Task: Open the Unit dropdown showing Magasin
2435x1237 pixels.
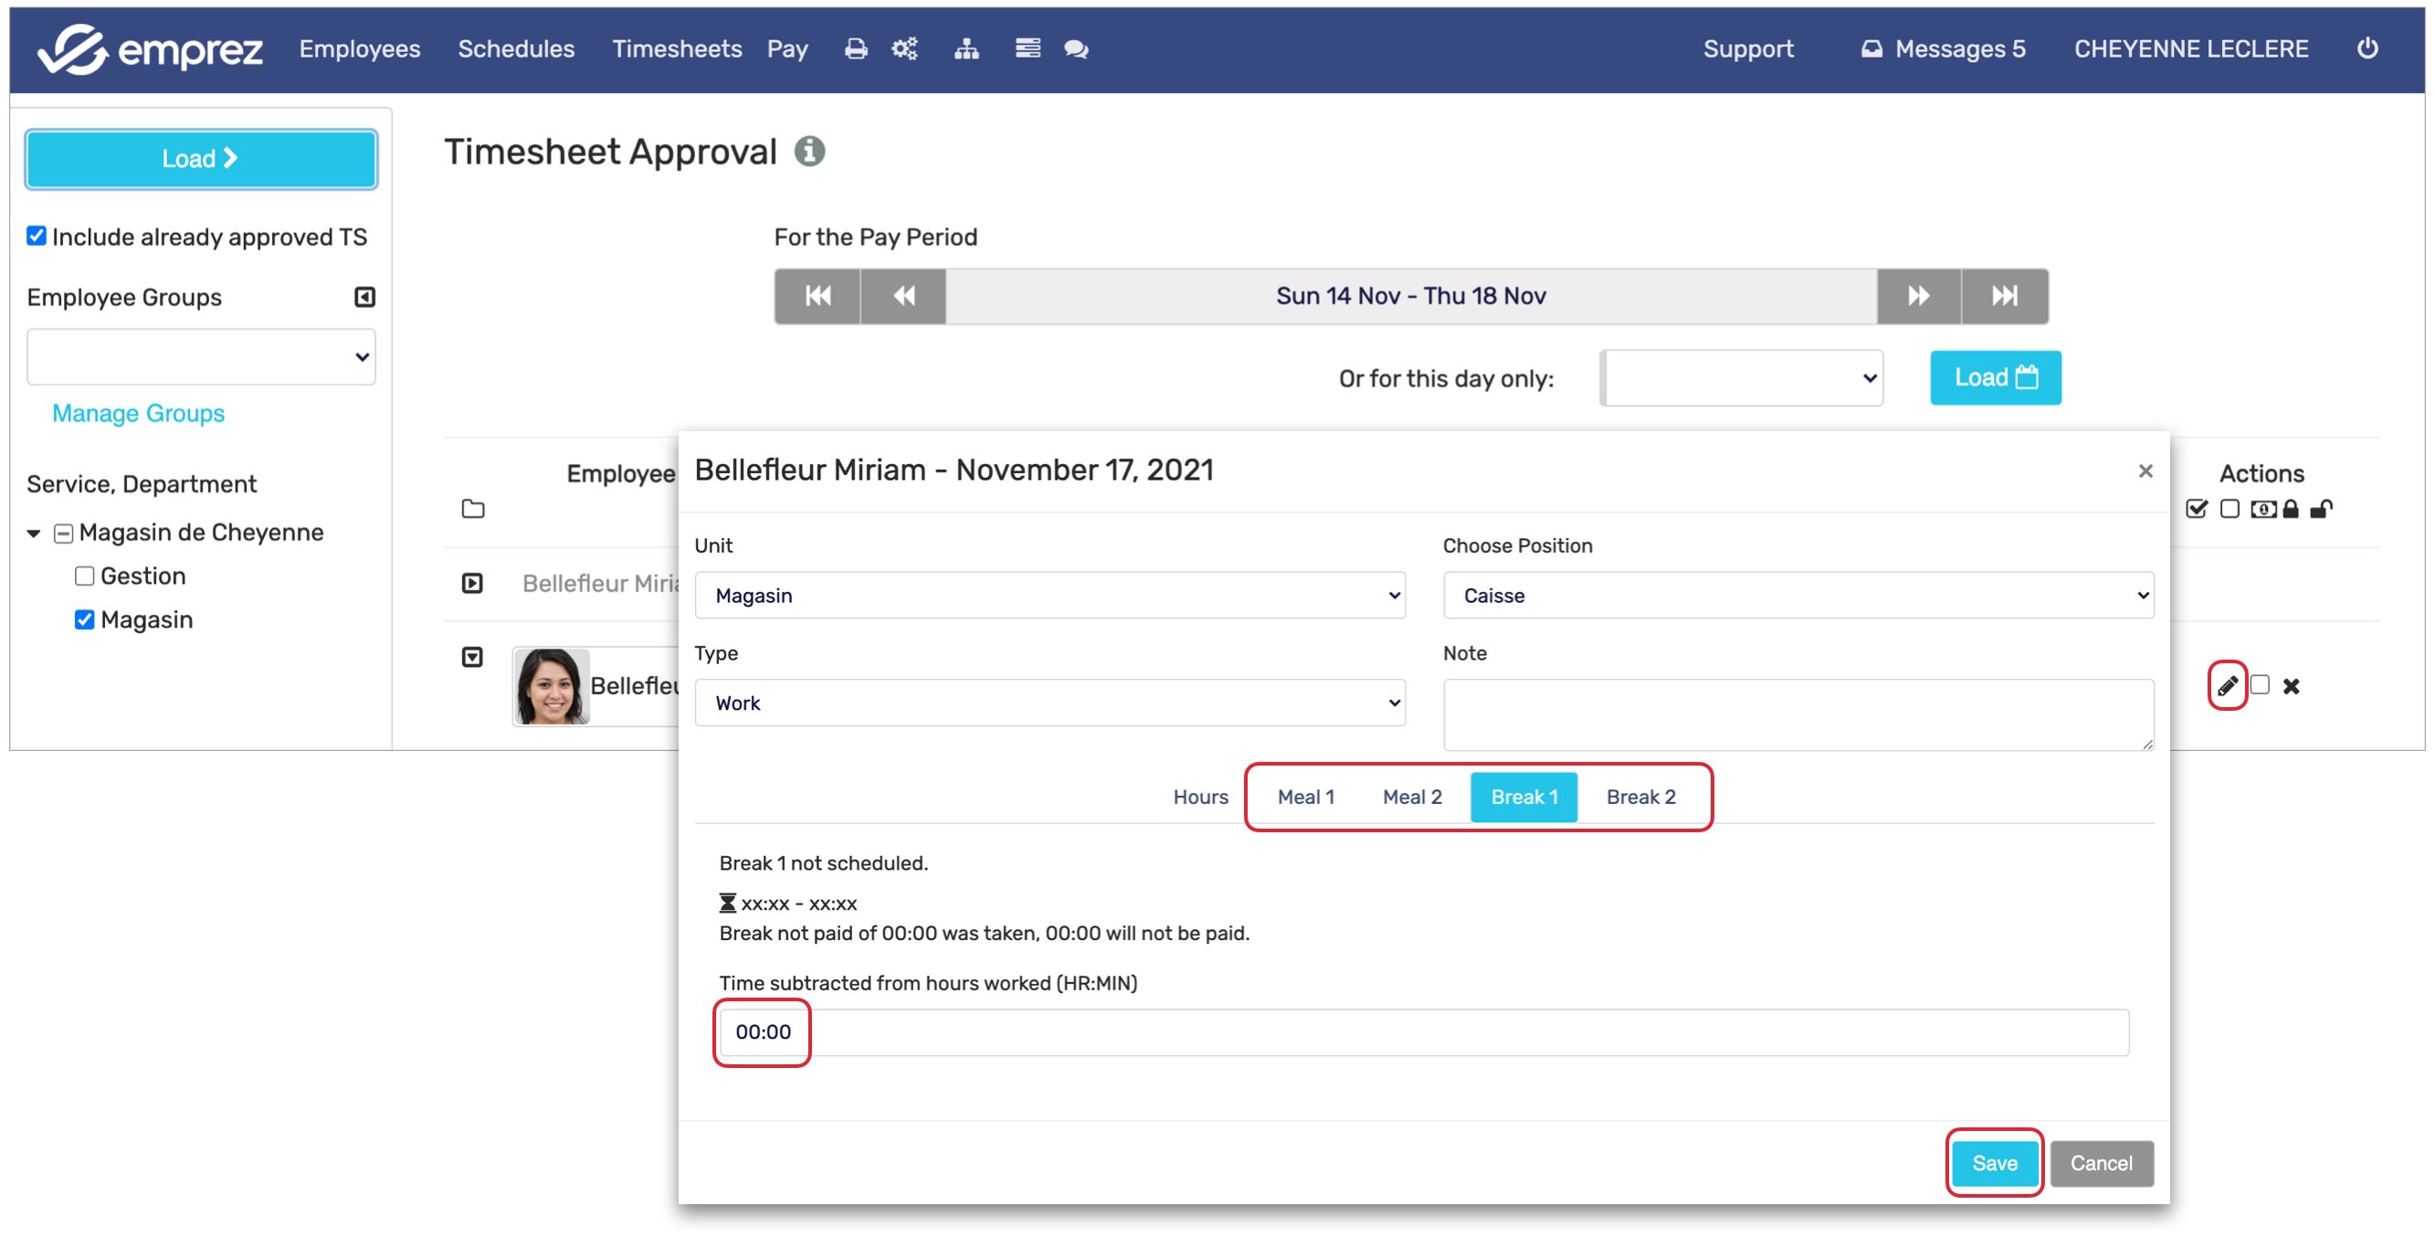Action: [1049, 596]
